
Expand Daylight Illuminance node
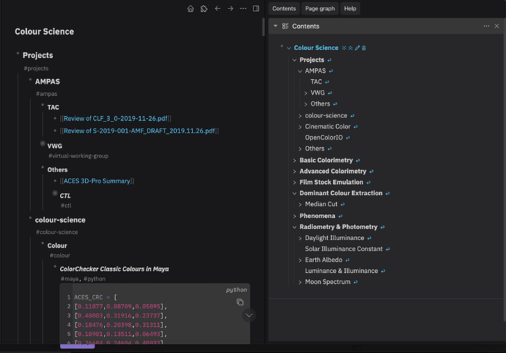coord(300,238)
